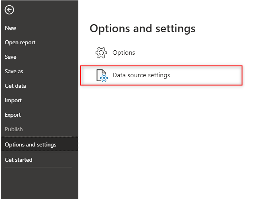Click the Options gear icon
Viewport: 274px width, 200px height.
(x=101, y=53)
